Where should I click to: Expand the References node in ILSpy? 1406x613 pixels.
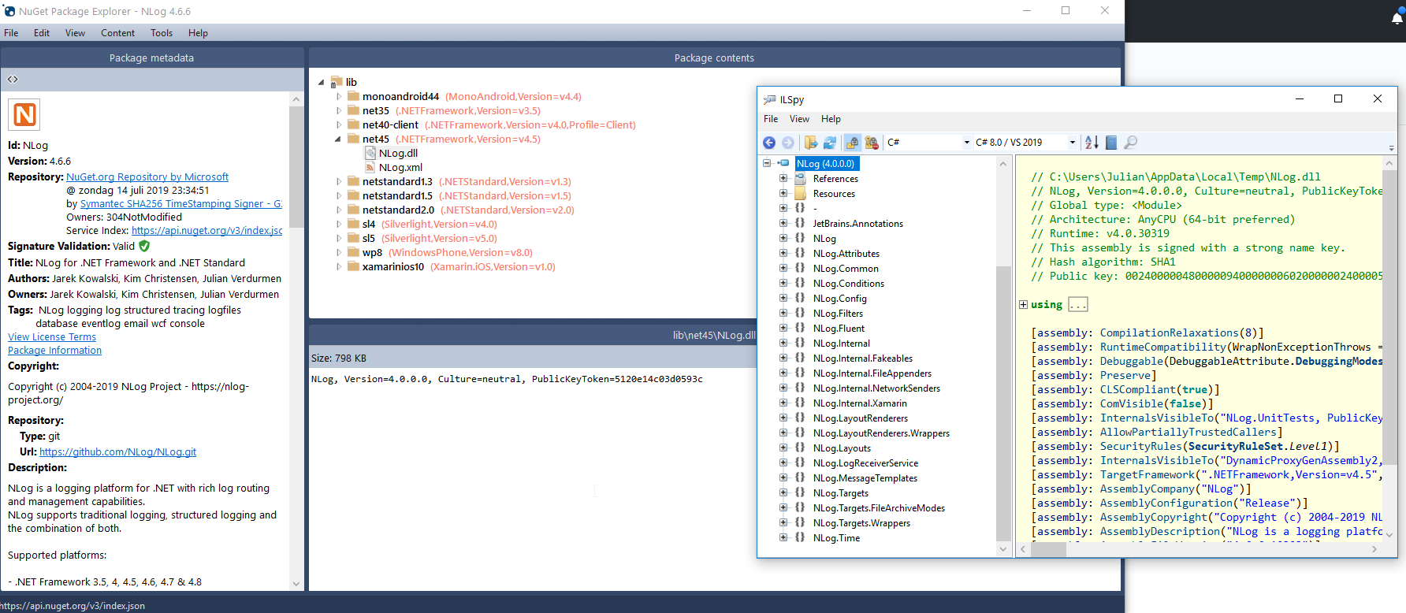click(x=783, y=179)
